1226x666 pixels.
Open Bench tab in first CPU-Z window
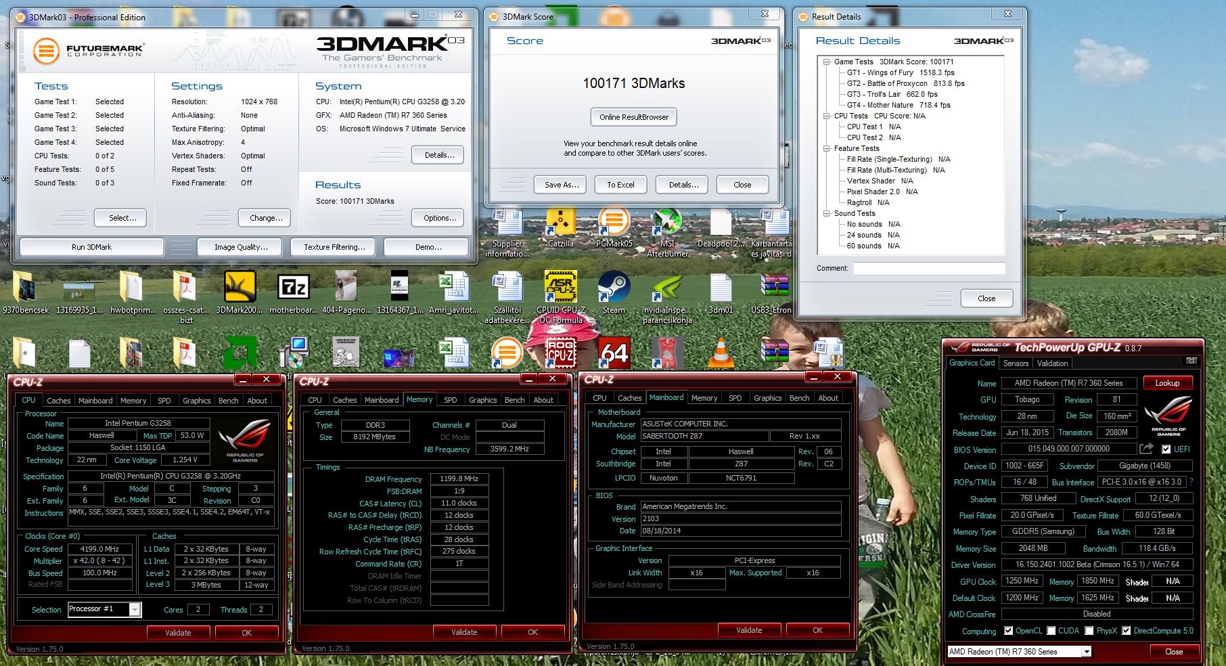pyautogui.click(x=228, y=401)
